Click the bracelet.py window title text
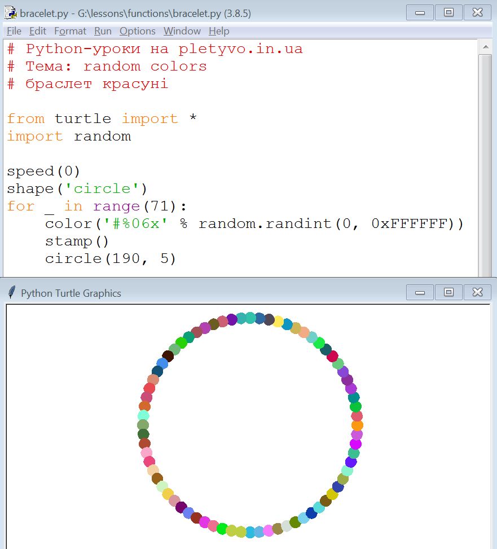The width and height of the screenshot is (497, 549). (x=135, y=14)
